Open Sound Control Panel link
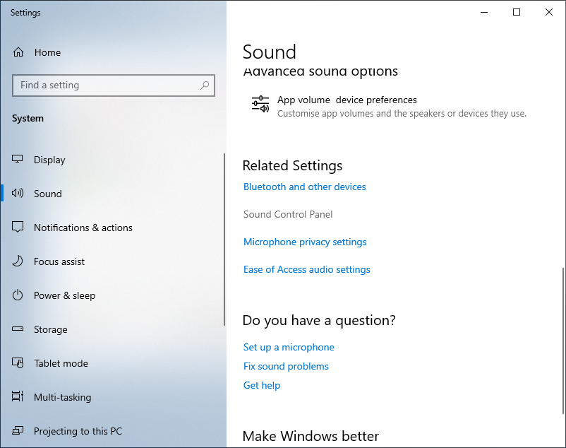Image resolution: width=566 pixels, height=448 pixels. click(x=288, y=214)
